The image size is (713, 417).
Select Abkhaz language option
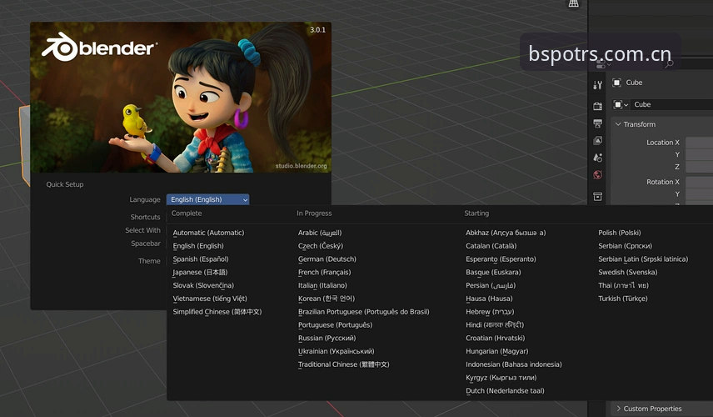tap(506, 233)
